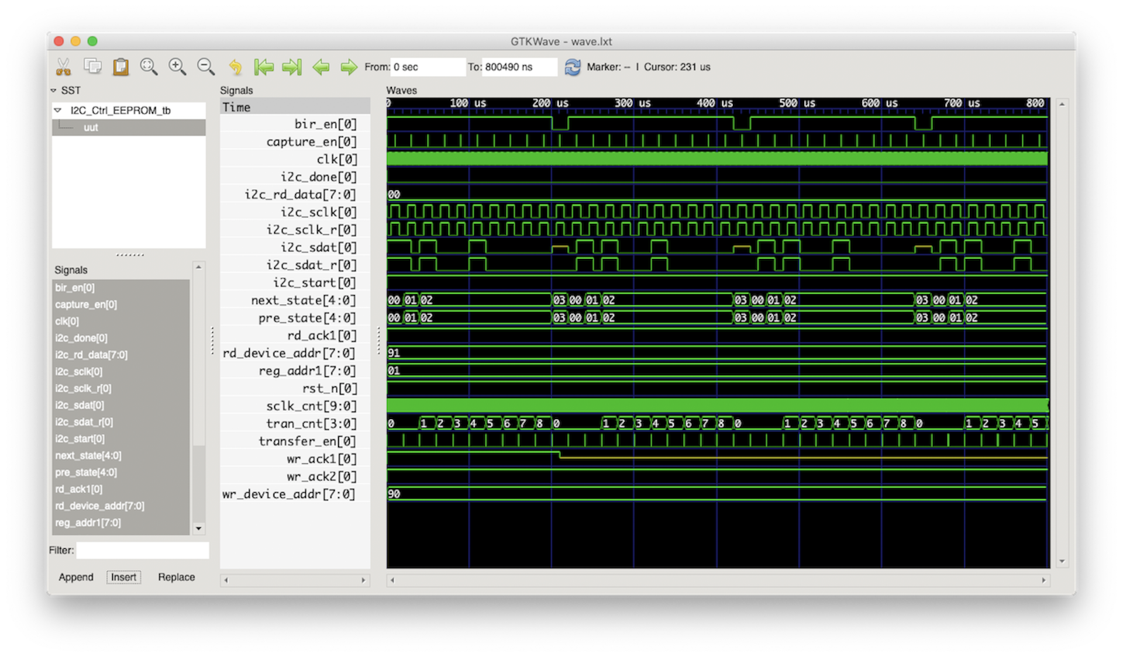Collapse the I2C_Ctrl_EEPROM_tb tree node
1123x657 pixels.
click(57, 109)
